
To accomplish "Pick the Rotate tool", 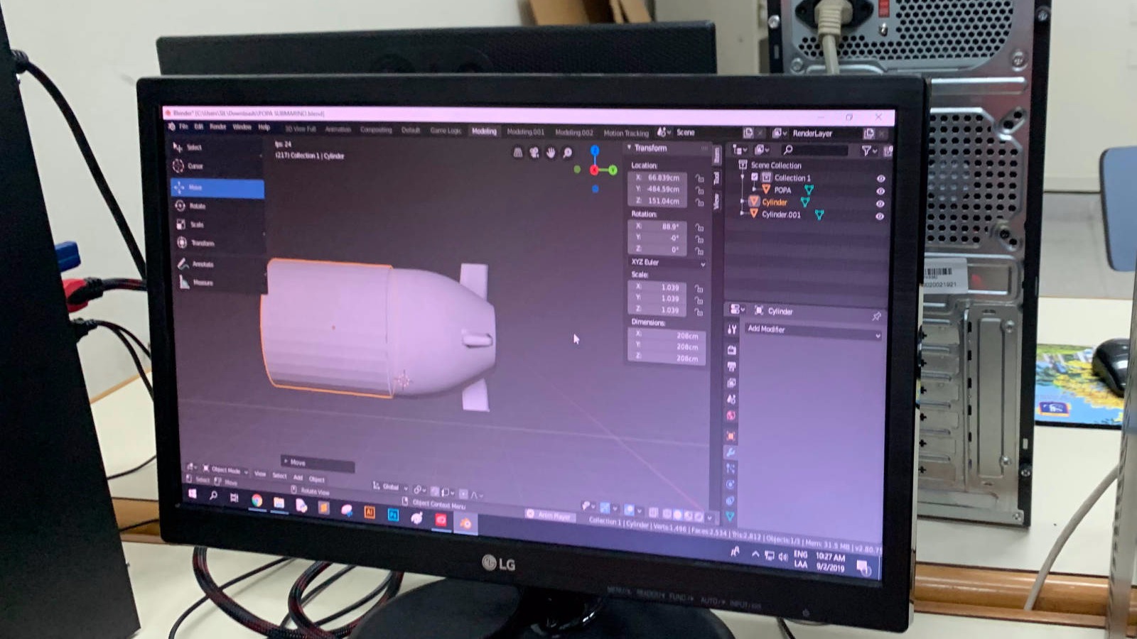I will pyautogui.click(x=217, y=206).
